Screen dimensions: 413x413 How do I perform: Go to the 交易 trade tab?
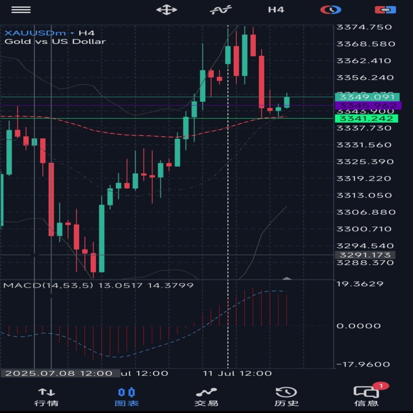click(x=206, y=397)
